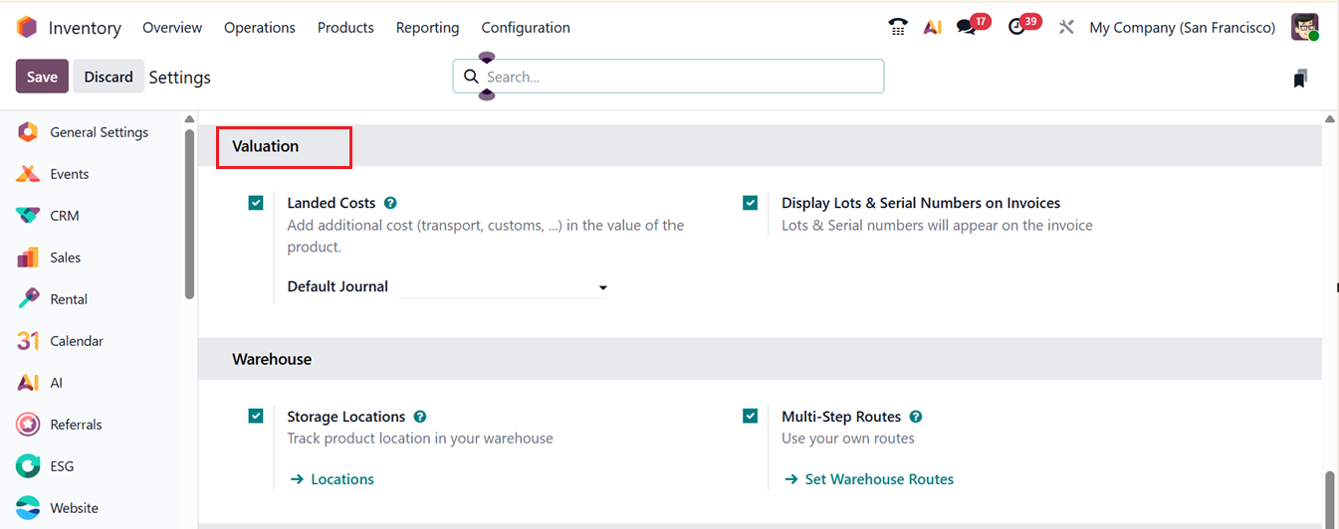This screenshot has height=529, width=1339.
Task: Open the conversations messages icon
Action: point(967,28)
